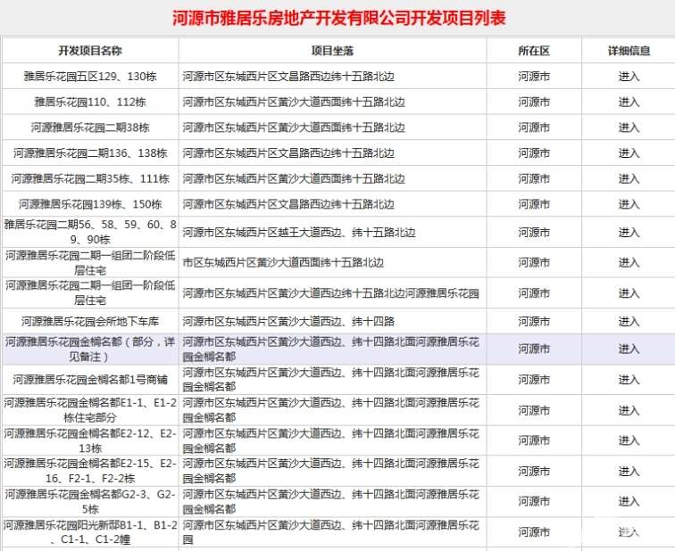675x551 pixels.
Task: Click the 开发项目名称 column header
Action: click(x=90, y=51)
